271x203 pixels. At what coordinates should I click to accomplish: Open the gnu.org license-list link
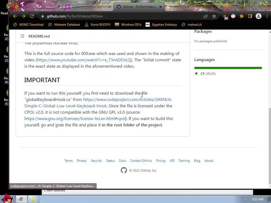[75, 119]
